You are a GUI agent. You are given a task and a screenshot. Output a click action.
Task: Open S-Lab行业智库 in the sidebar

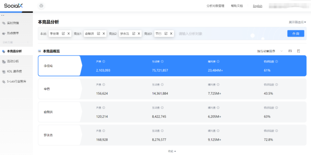click(x=17, y=81)
